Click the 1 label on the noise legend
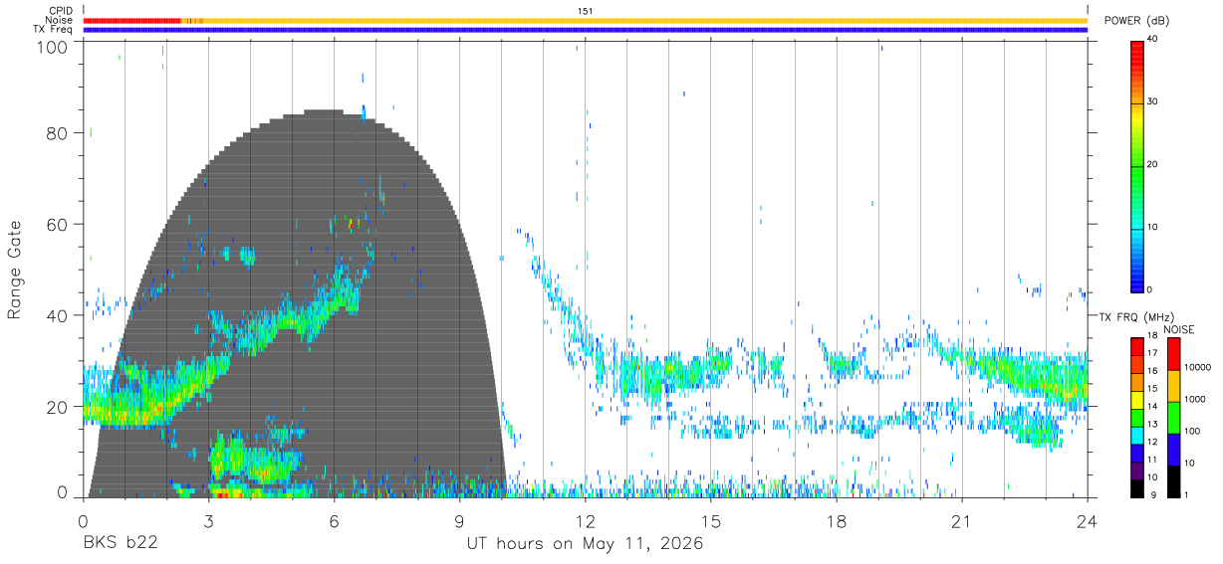The width and height of the screenshot is (1223, 564). point(1188,494)
